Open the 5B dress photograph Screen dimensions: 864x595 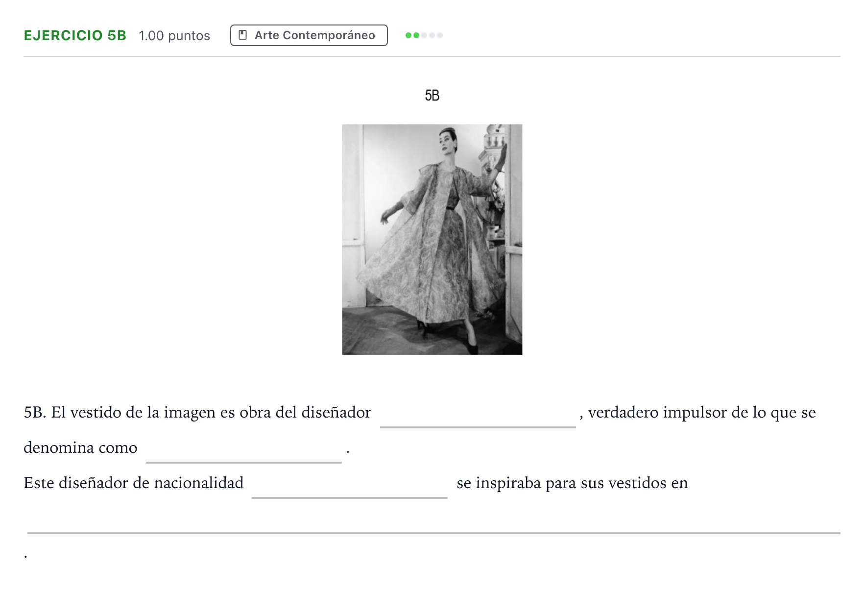[432, 239]
